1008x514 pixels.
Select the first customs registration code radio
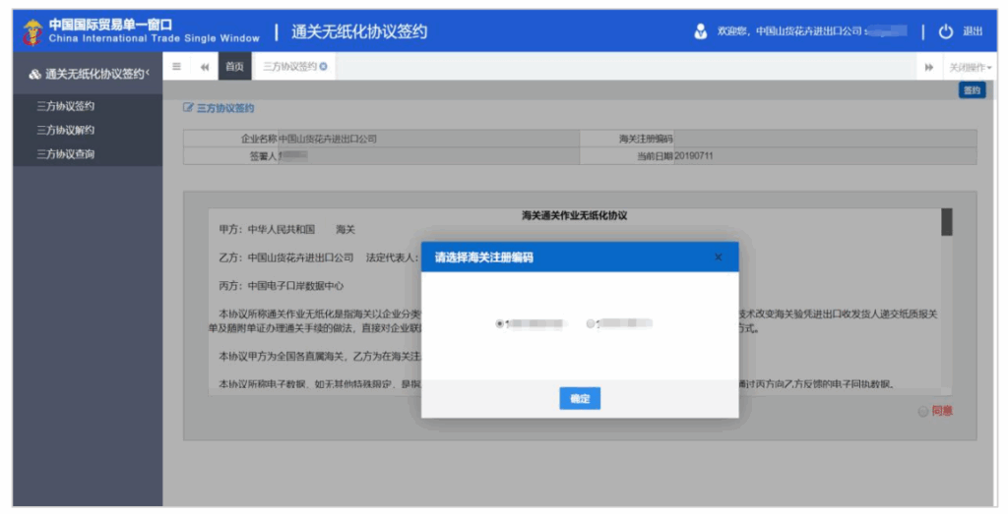click(499, 324)
